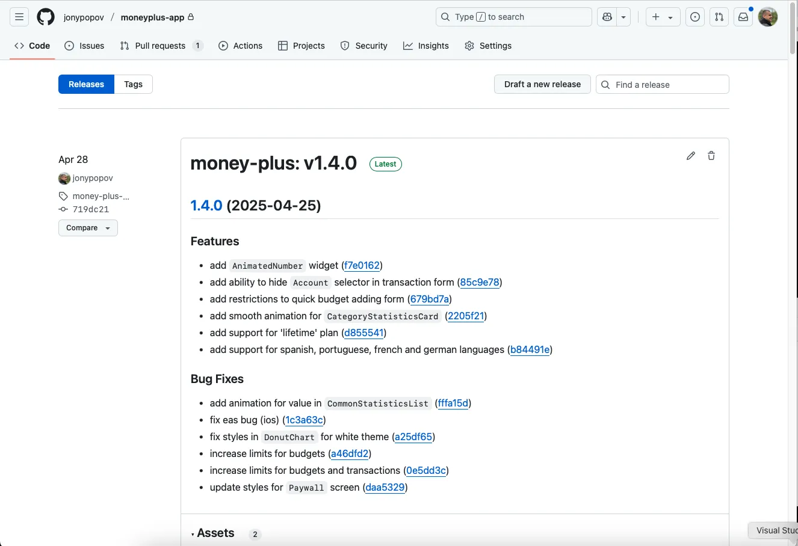The image size is (798, 546).
Task: Open the jonypopov owner link in breadcrumb
Action: tap(84, 17)
